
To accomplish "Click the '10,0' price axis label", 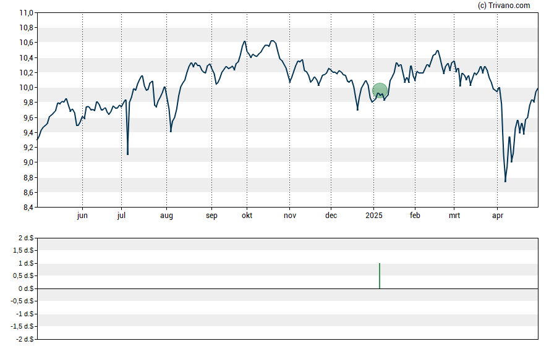I will point(26,88).
